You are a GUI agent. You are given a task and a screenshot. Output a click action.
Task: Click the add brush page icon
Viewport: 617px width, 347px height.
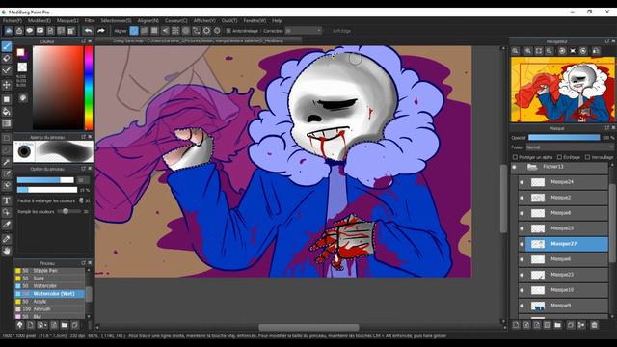coord(30,325)
